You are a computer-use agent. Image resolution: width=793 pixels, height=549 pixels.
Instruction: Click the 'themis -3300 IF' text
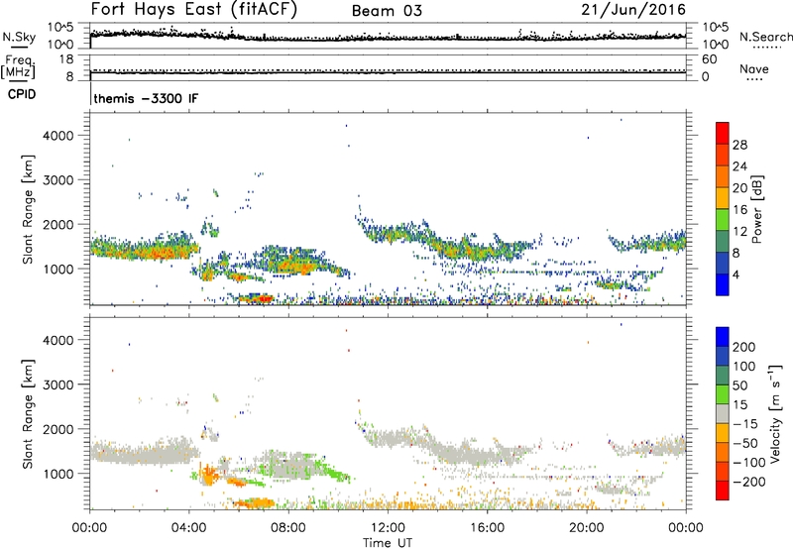pos(146,98)
